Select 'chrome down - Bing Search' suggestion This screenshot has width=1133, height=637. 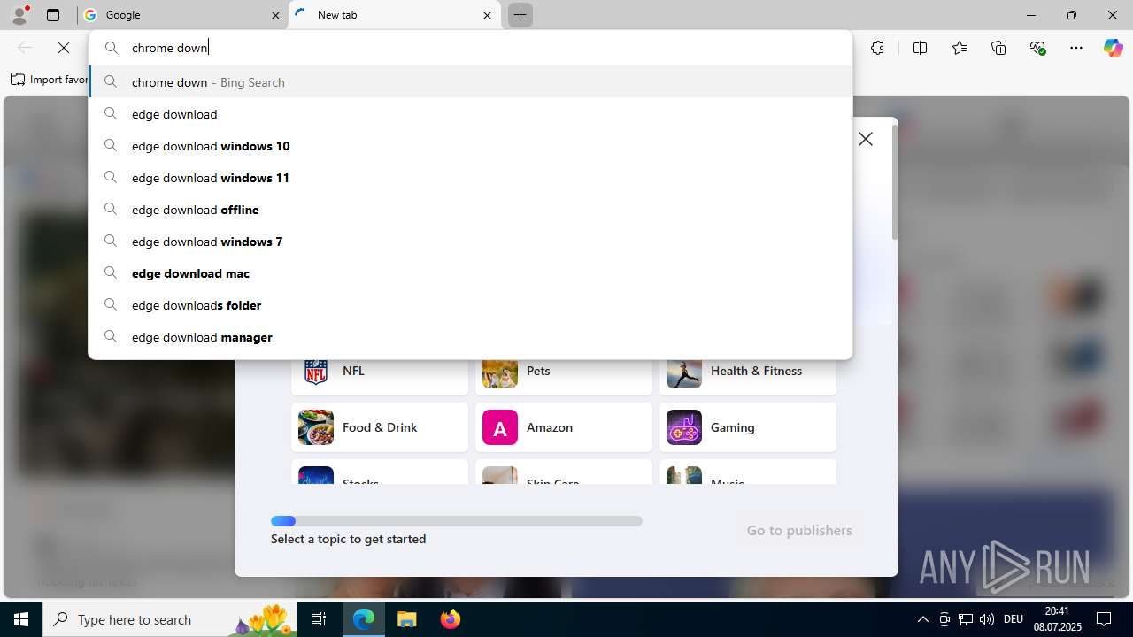(x=470, y=82)
